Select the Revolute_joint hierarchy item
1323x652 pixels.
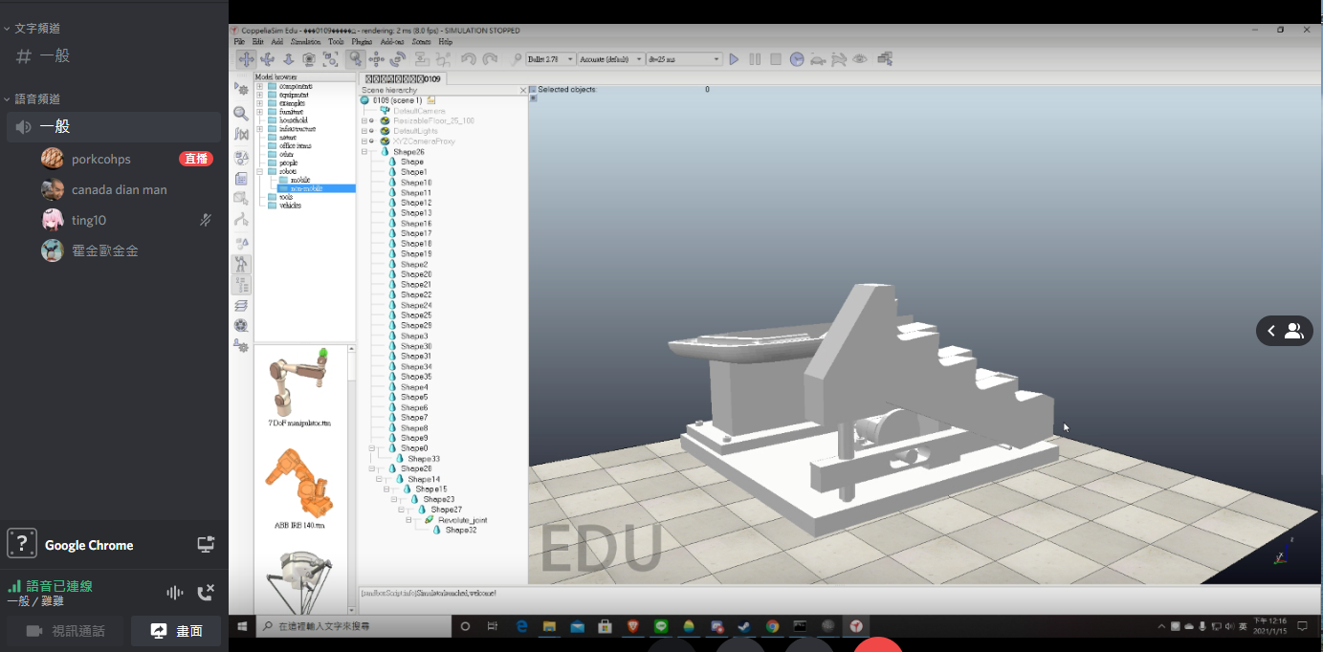[x=462, y=520]
